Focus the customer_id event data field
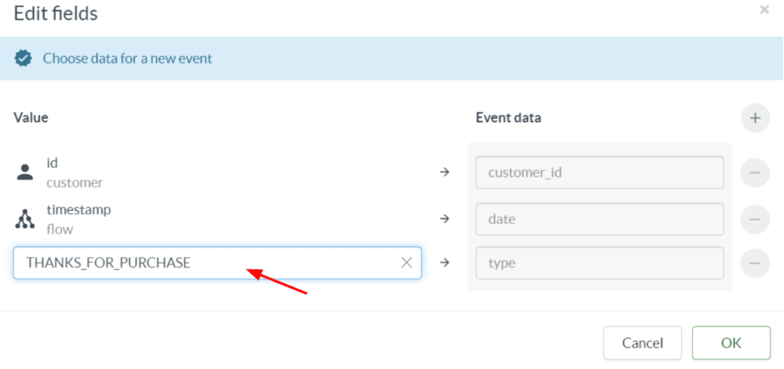This screenshot has height=369, width=784. click(x=599, y=172)
